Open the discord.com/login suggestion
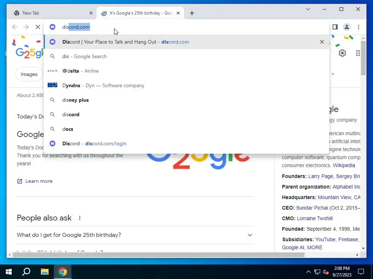This screenshot has width=373, height=279. (x=186, y=143)
